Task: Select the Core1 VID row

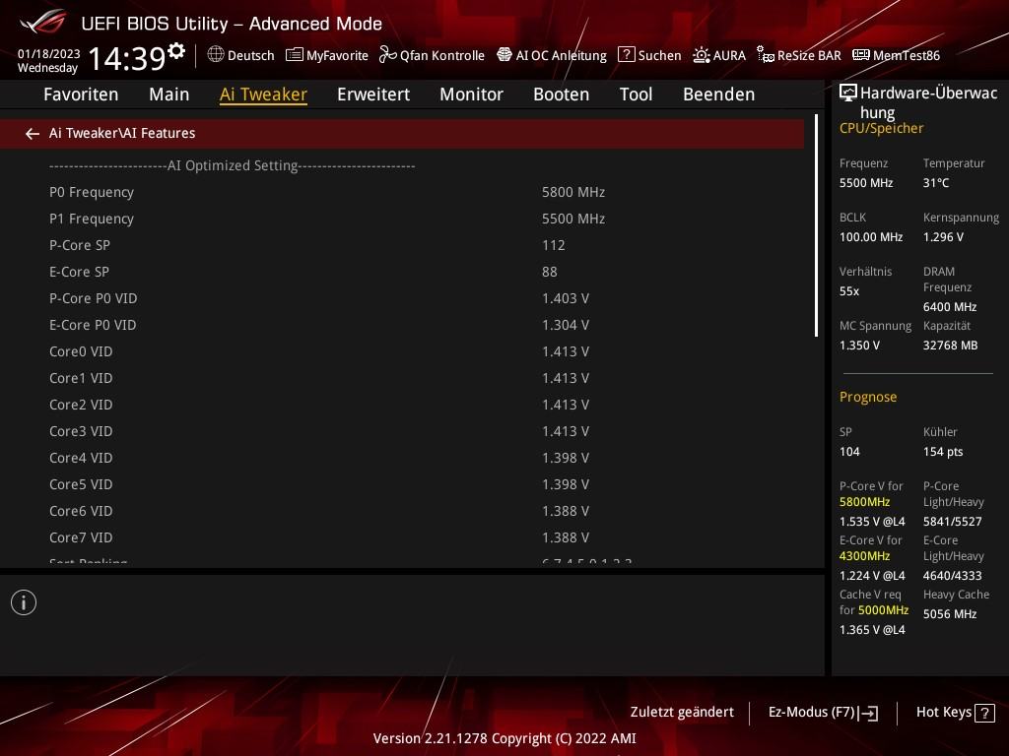Action: click(x=402, y=378)
